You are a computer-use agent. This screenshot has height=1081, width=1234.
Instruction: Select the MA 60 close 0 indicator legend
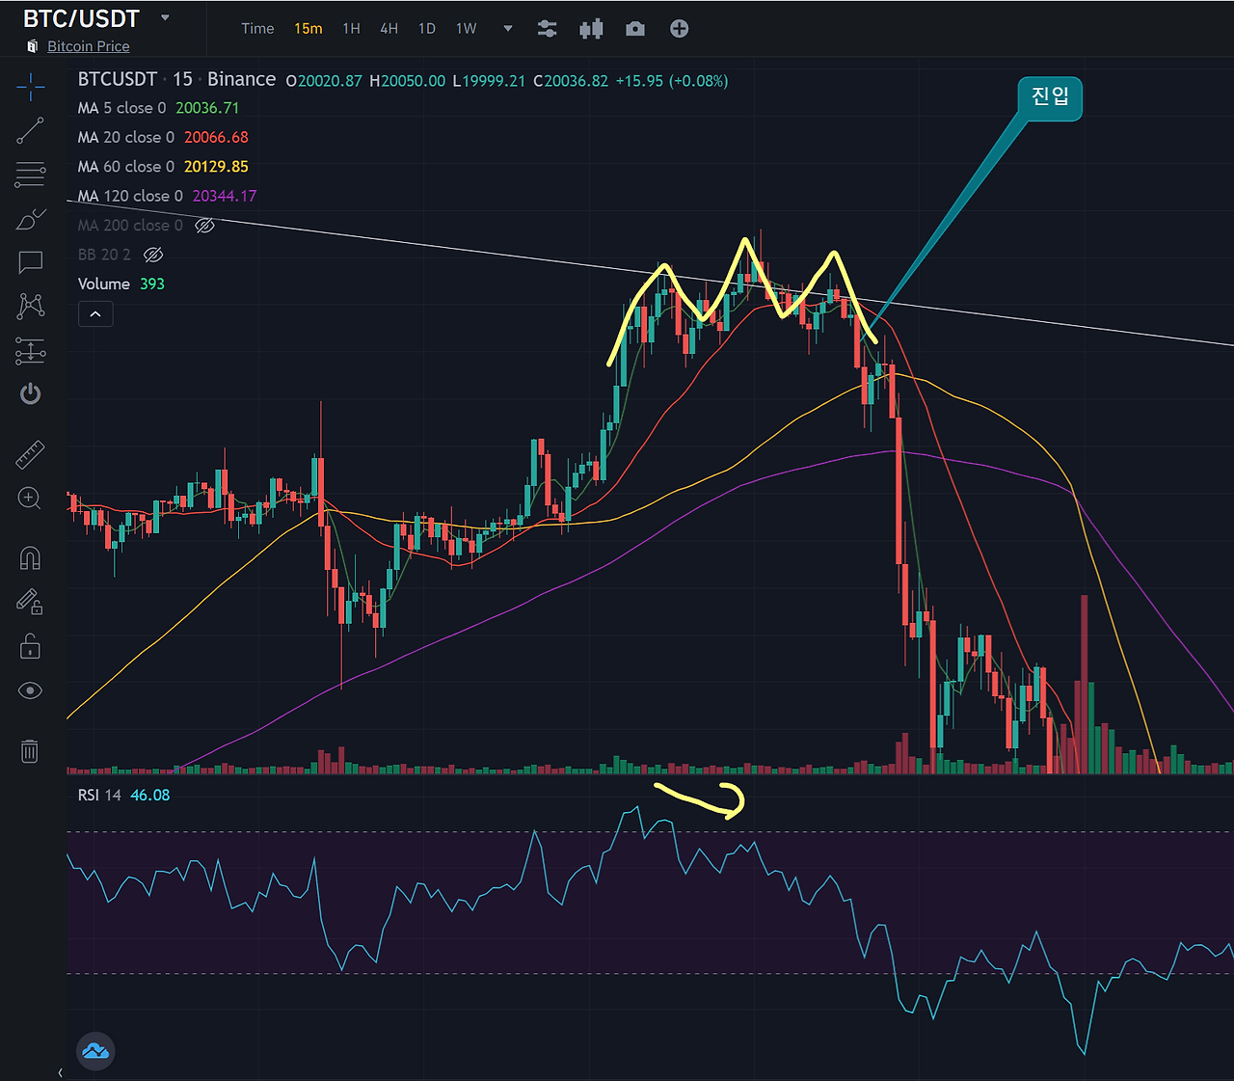coord(126,167)
